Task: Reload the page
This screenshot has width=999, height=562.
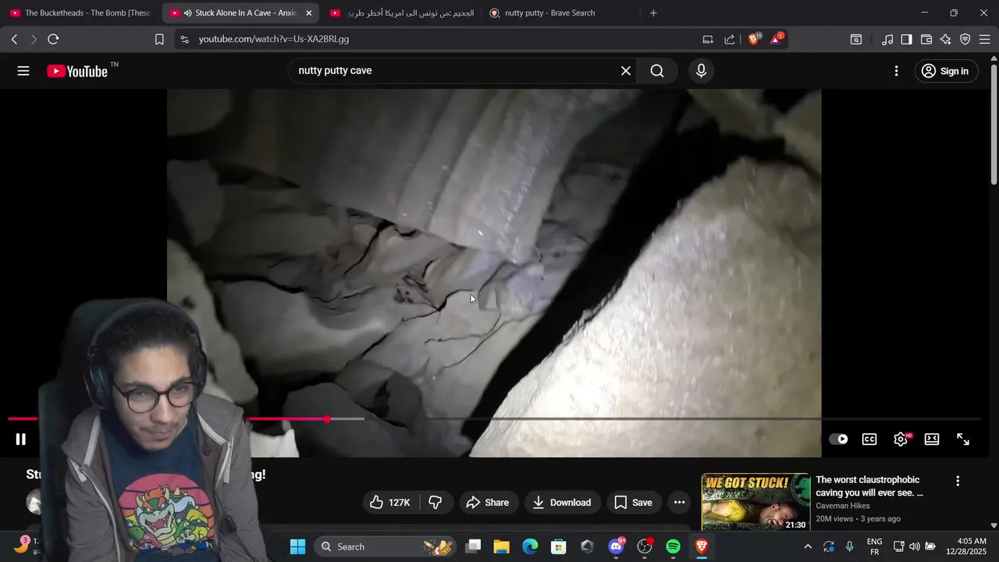Action: pyautogui.click(x=53, y=39)
